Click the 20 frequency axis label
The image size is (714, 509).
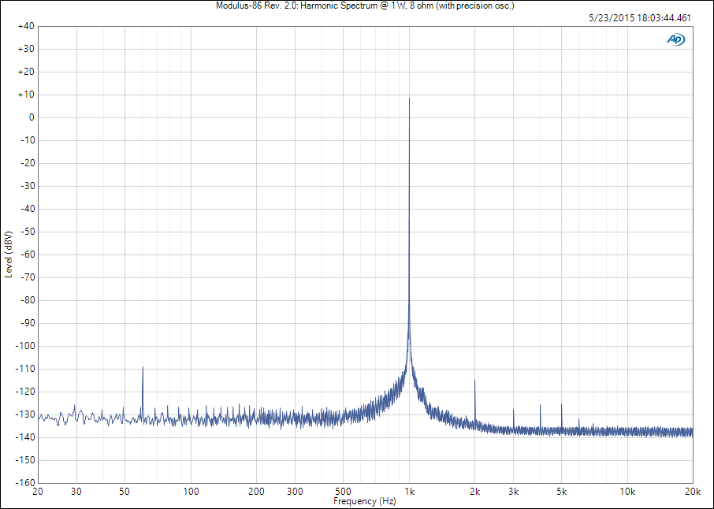coord(38,492)
